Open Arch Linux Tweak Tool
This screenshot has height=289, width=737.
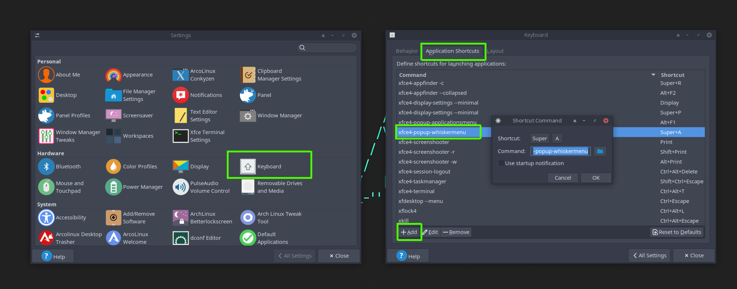tap(271, 218)
